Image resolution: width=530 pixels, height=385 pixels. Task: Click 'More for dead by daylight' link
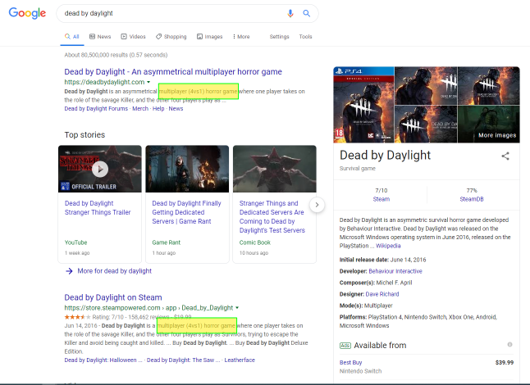coord(115,271)
